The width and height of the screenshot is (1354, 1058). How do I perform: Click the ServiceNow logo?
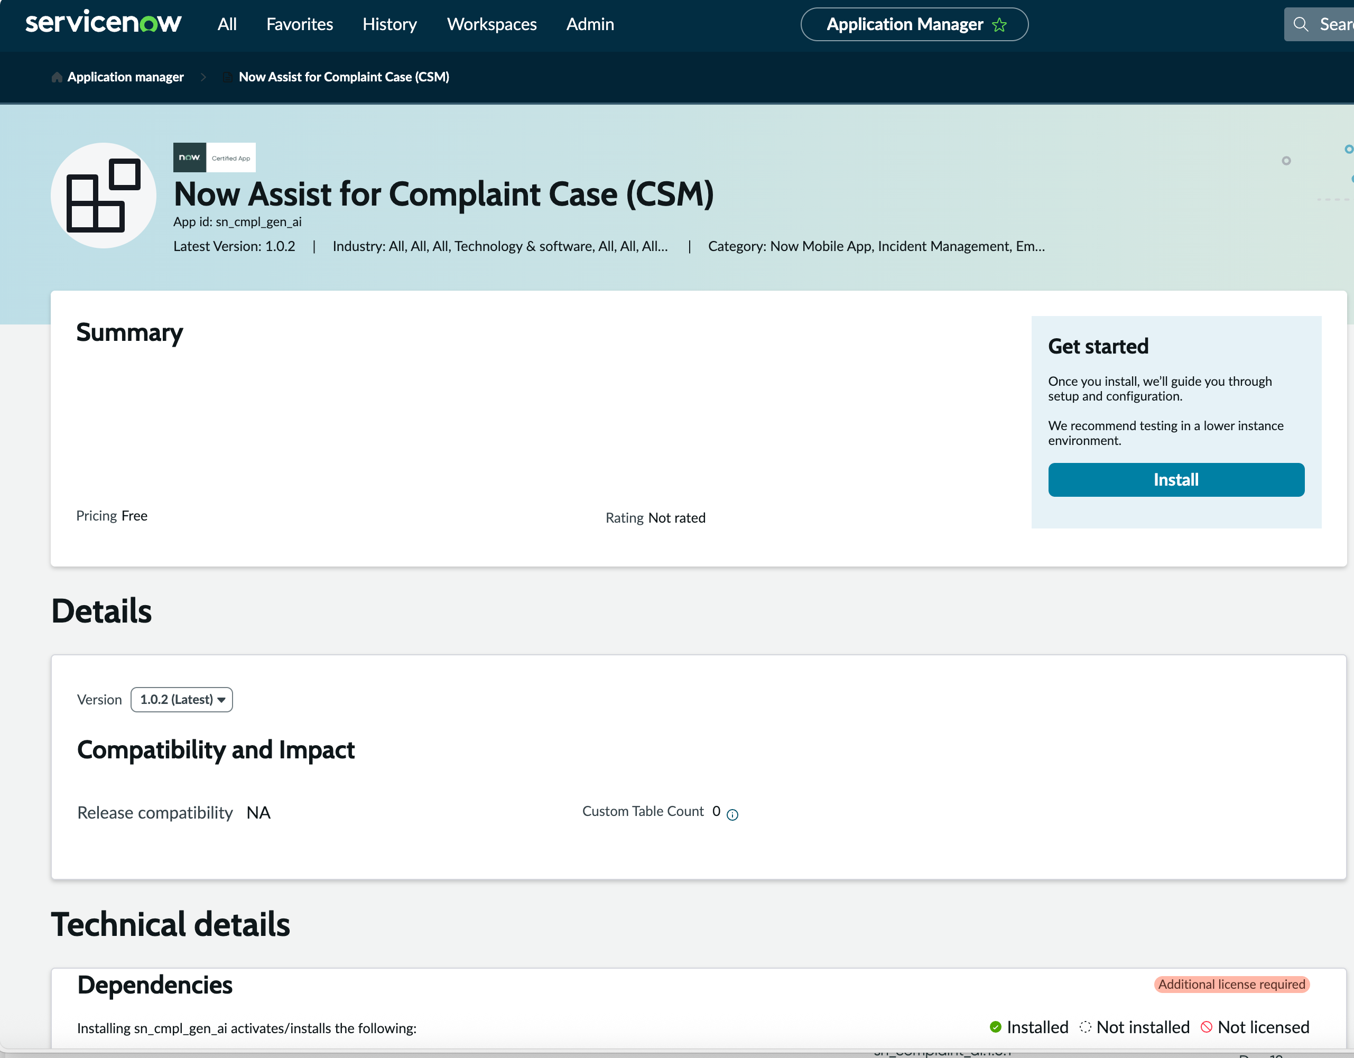pos(103,23)
